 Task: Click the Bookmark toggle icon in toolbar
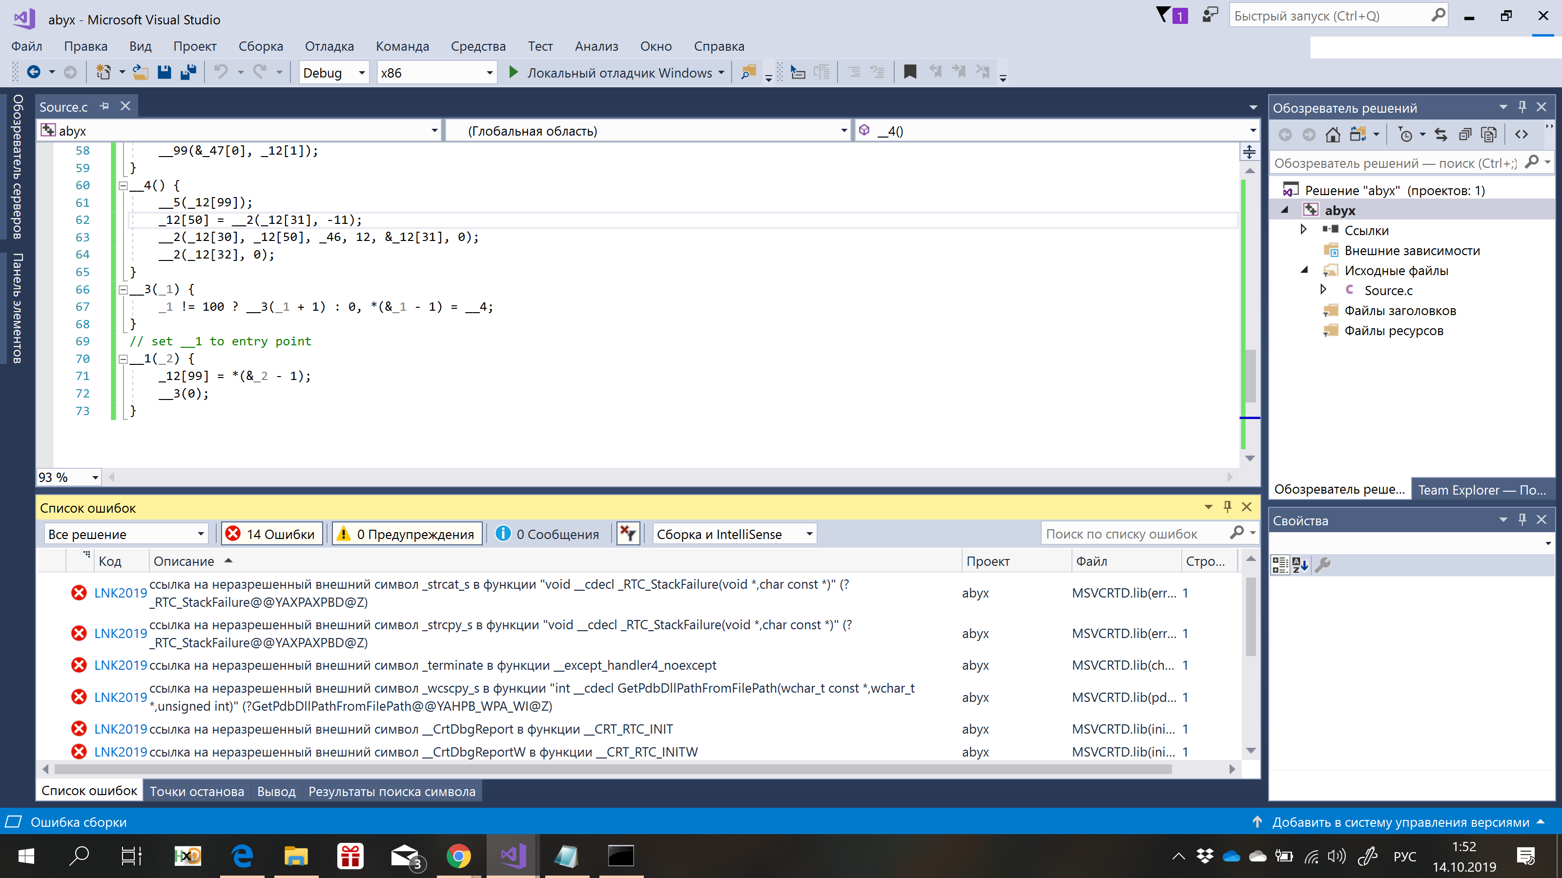click(x=909, y=73)
